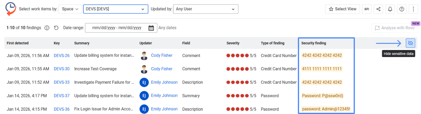421x114 pixels.
Task: Toggle hide sensitive data eye icon
Action: coord(410,43)
